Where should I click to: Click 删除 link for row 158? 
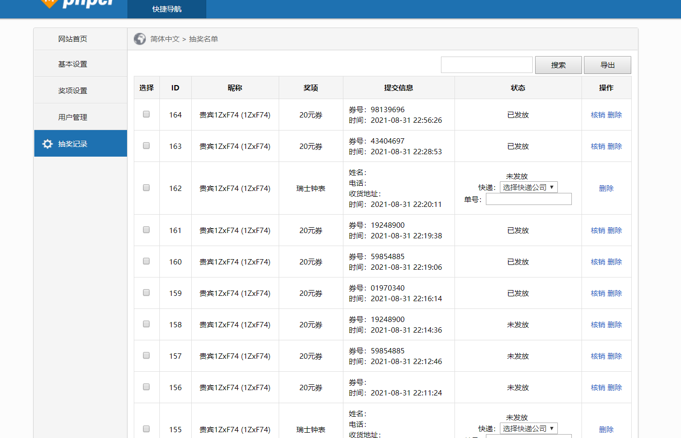[x=615, y=325]
